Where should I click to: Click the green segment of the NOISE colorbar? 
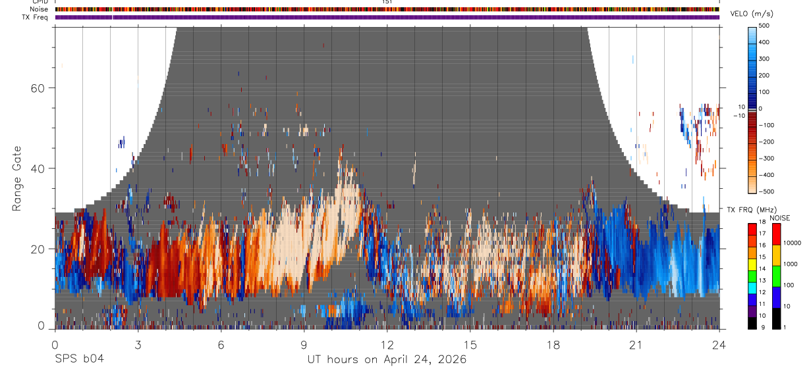[x=776, y=276]
